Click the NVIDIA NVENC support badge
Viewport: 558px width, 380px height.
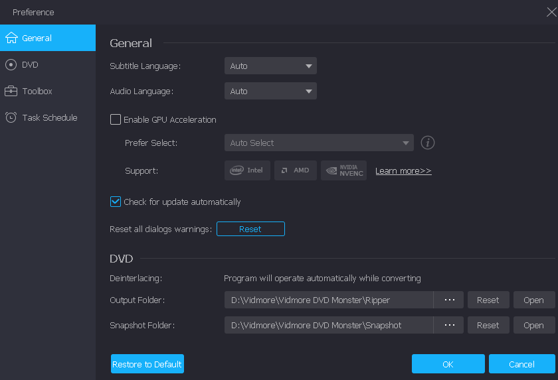coord(343,170)
